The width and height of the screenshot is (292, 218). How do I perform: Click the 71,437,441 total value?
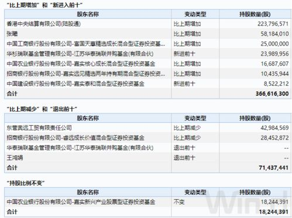(274, 168)
